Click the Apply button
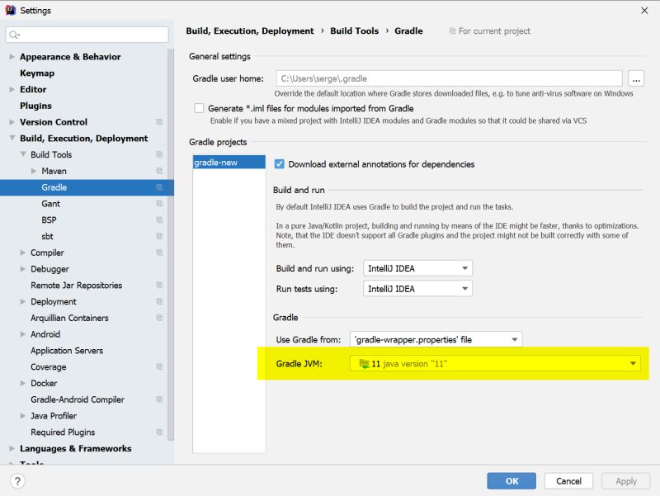The height and width of the screenshot is (496, 660). click(x=625, y=481)
